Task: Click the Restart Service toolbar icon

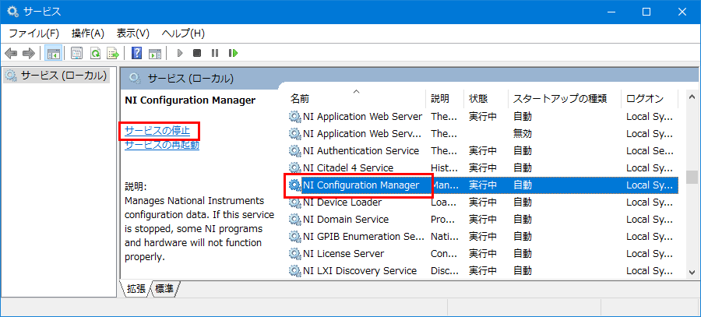Action: [x=233, y=53]
